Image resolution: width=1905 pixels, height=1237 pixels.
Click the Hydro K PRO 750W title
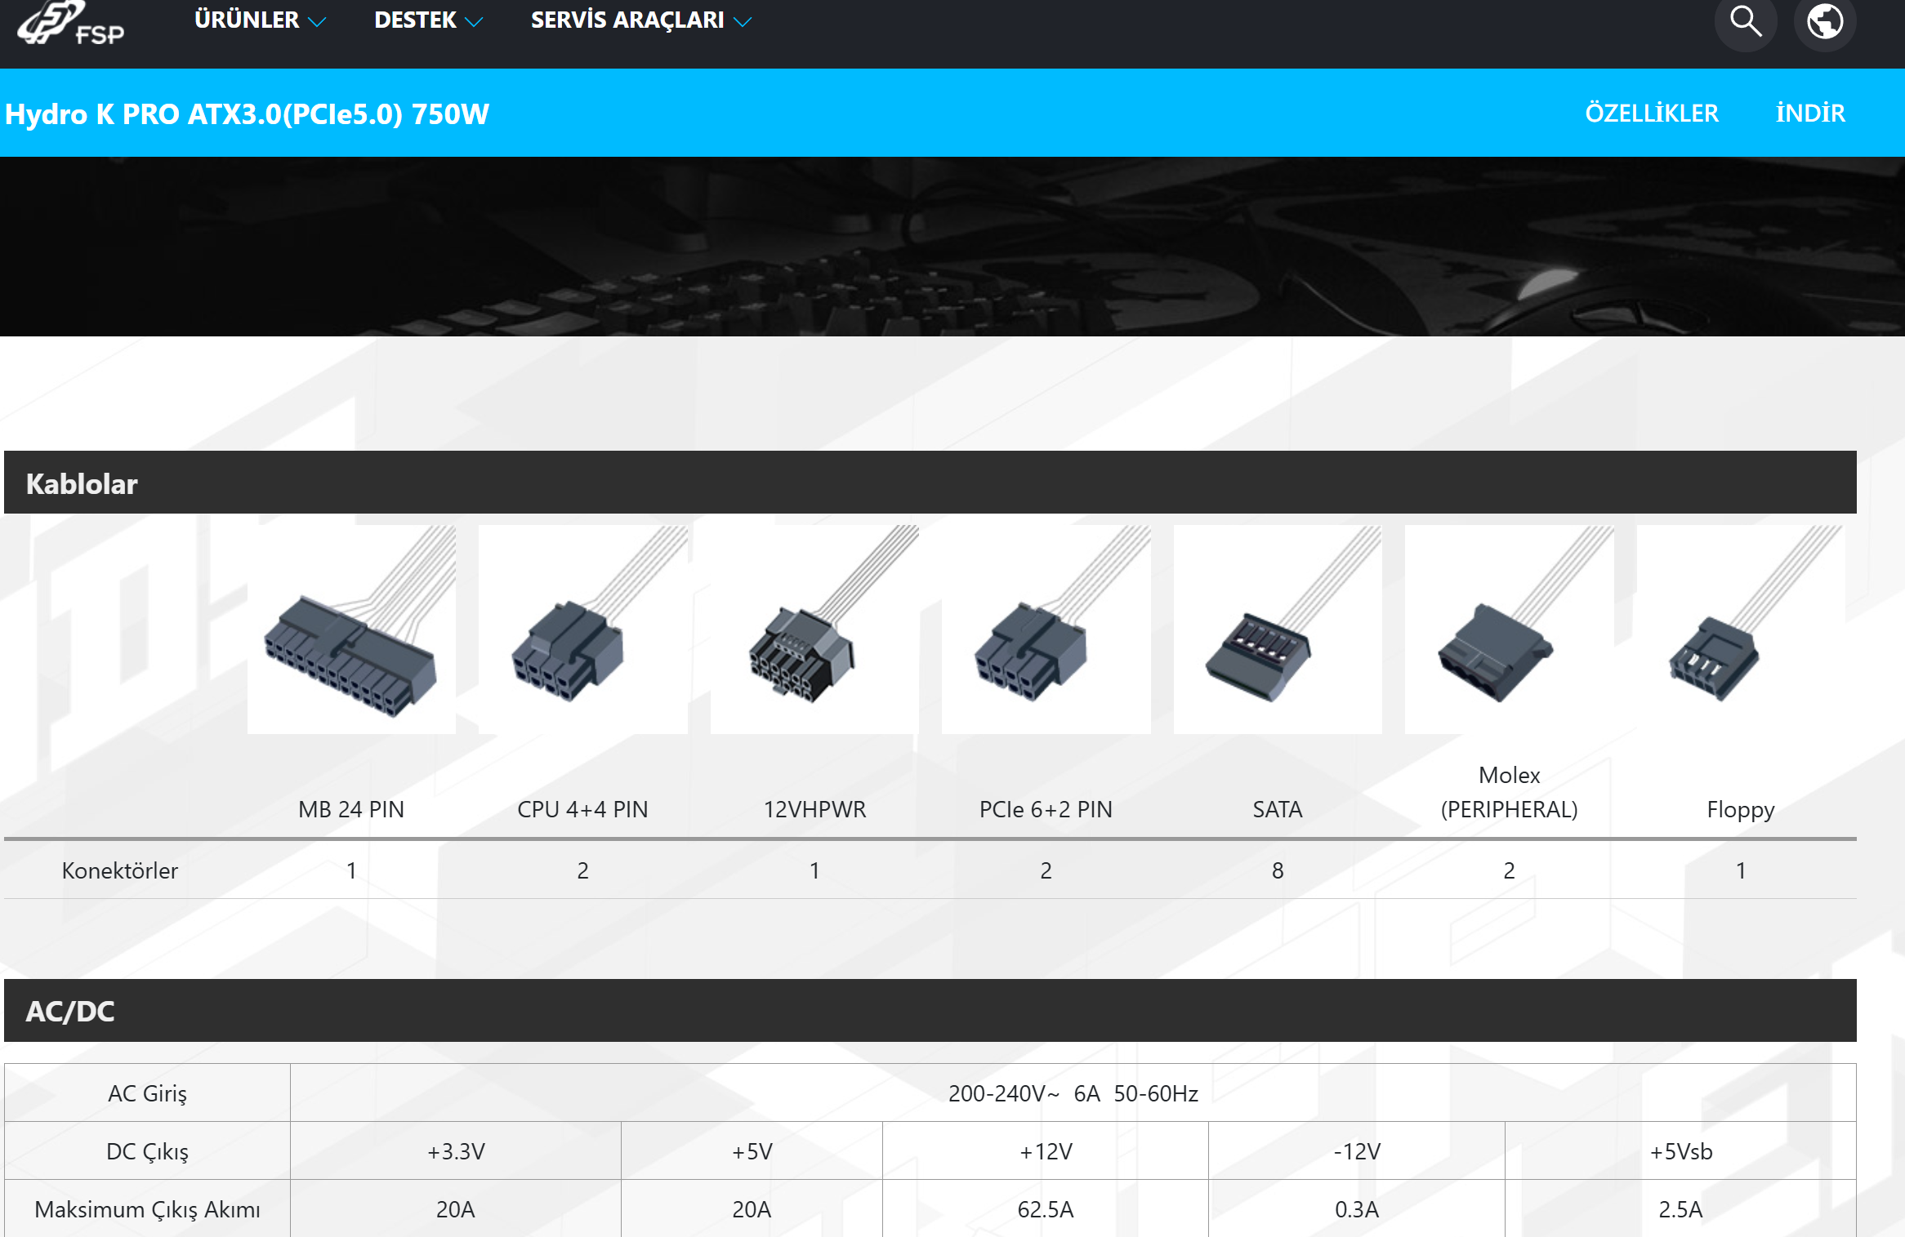point(247,114)
